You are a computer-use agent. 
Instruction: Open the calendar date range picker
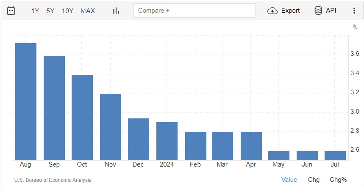[x=11, y=11]
